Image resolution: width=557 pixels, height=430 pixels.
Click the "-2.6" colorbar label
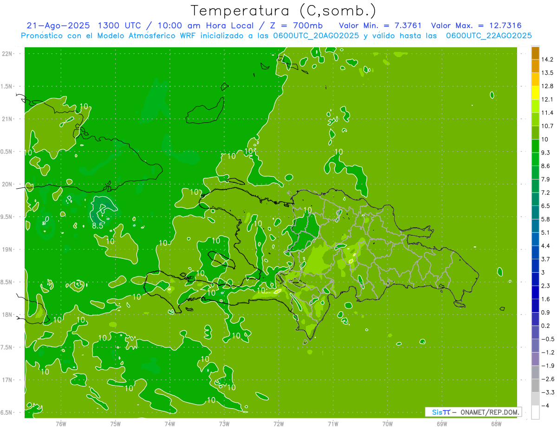point(548,379)
